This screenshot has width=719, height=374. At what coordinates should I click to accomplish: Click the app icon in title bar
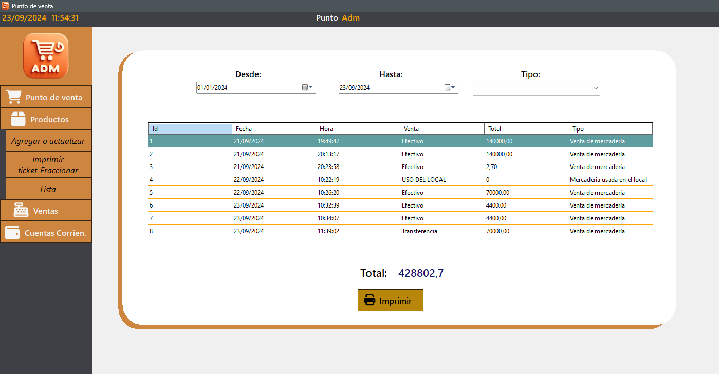pos(5,6)
